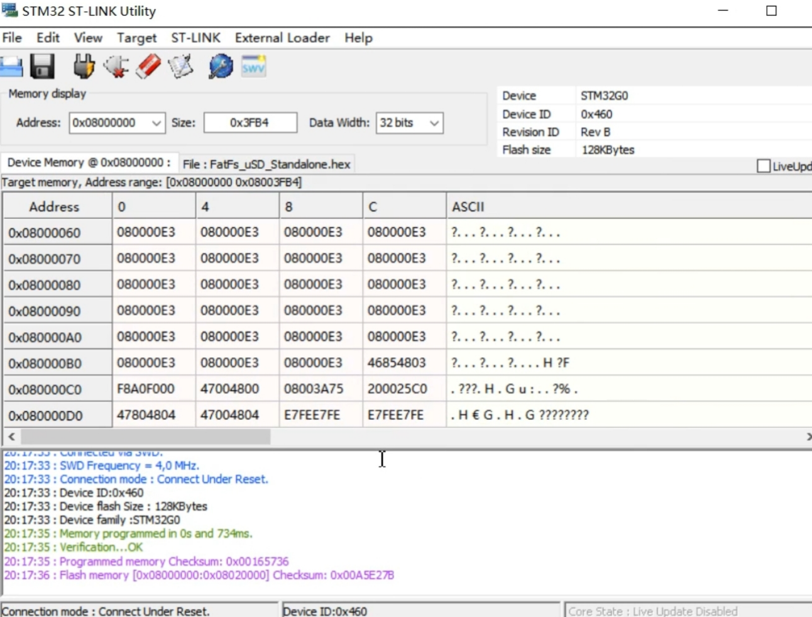This screenshot has width=812, height=617.
Task: Open the ST-LINK menu
Action: click(195, 38)
